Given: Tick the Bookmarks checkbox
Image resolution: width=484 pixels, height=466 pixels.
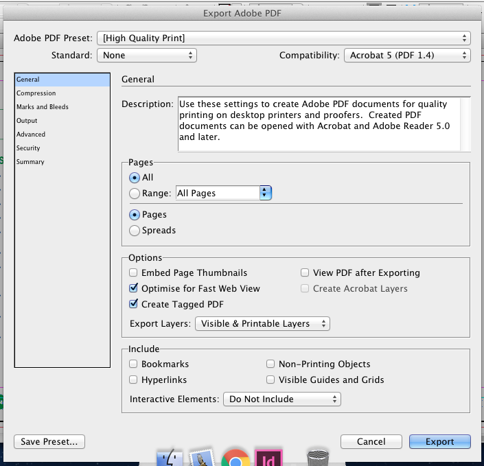Looking at the screenshot, I should click(x=133, y=364).
